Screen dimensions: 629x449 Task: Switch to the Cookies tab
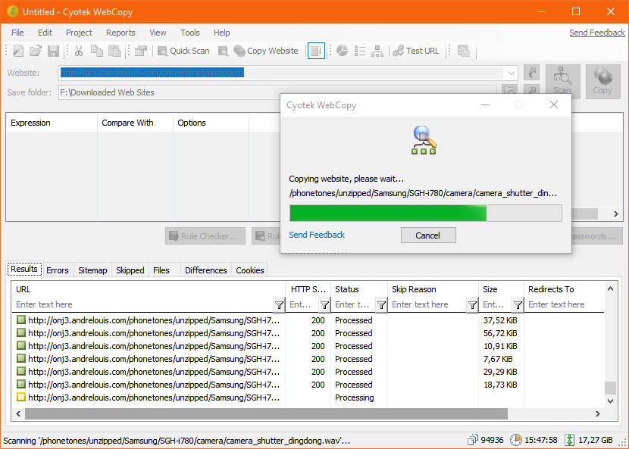pyautogui.click(x=250, y=270)
